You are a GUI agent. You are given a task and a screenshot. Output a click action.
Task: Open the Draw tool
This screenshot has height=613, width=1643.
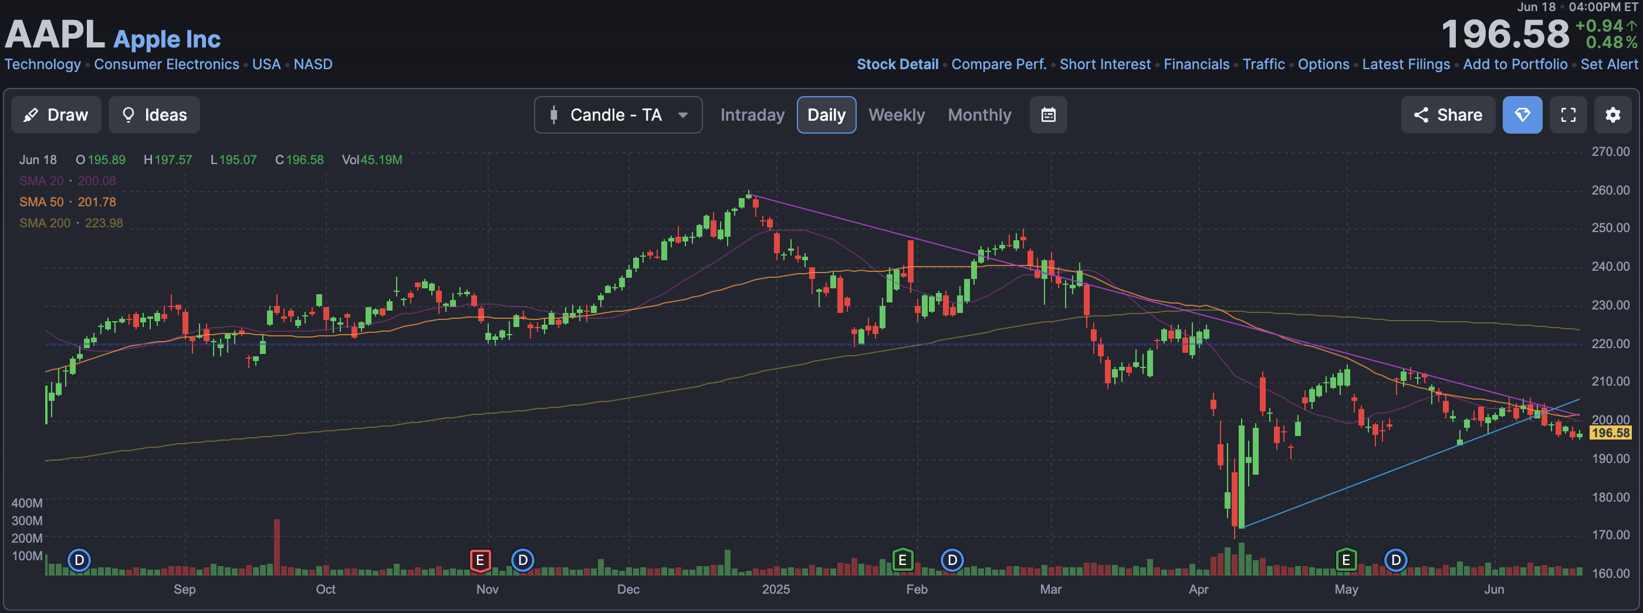pos(56,115)
